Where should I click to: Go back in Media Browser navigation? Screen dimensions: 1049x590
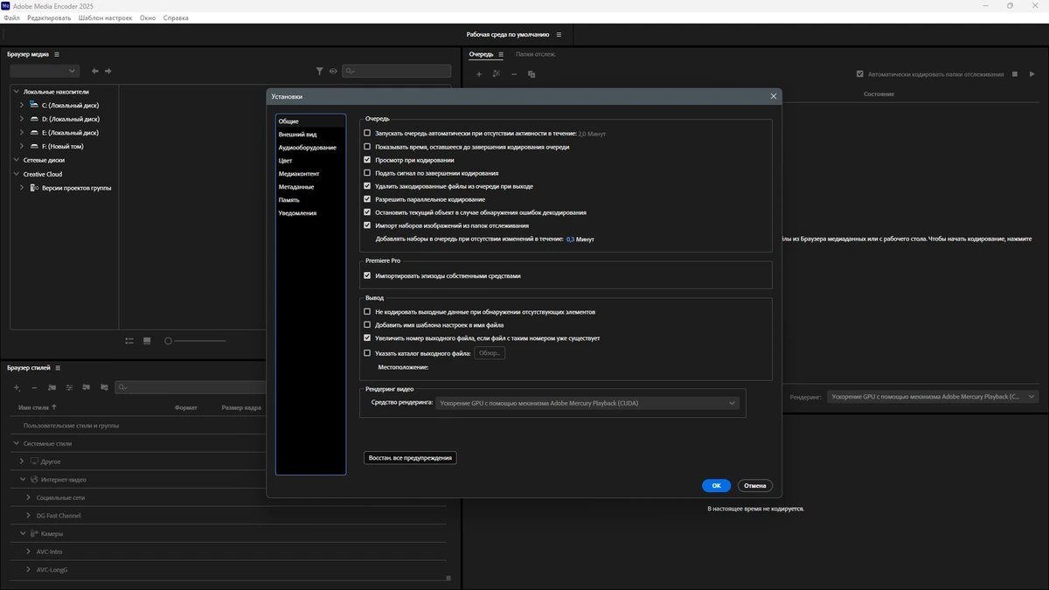coord(95,71)
